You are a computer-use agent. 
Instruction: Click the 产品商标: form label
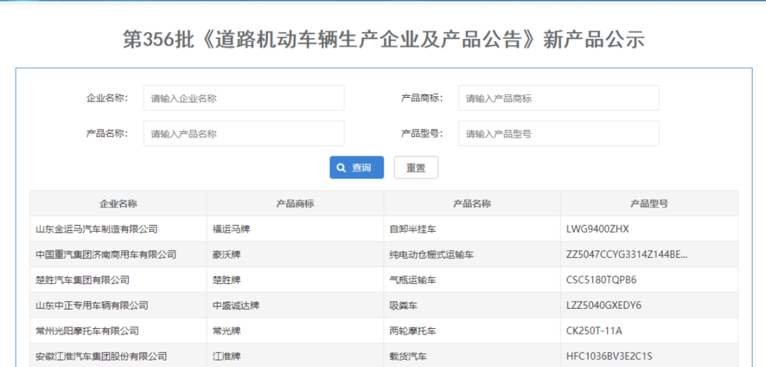(421, 98)
